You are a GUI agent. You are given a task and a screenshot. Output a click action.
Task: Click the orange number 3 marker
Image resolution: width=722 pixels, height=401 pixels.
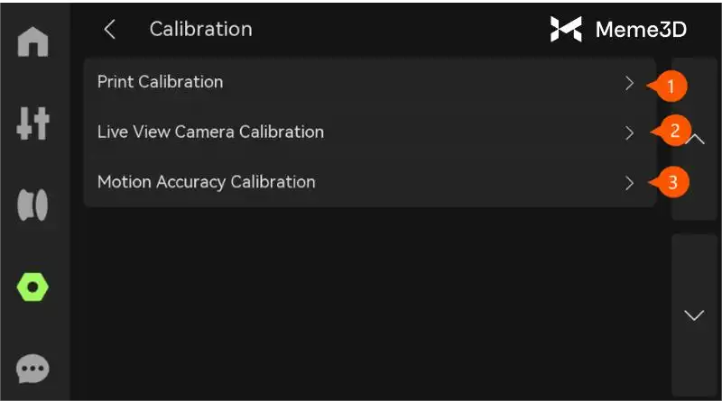[x=672, y=183]
